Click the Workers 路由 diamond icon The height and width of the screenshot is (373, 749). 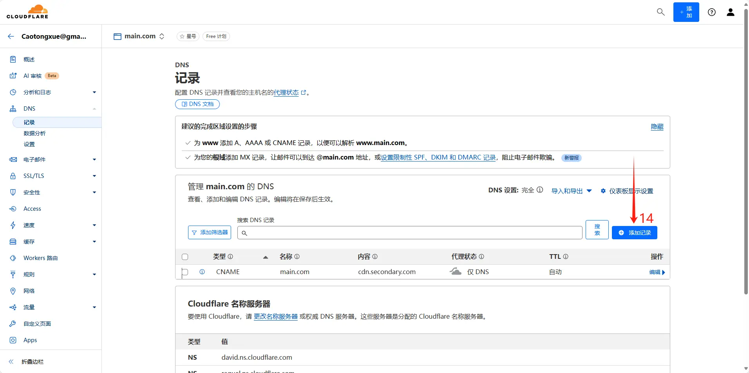(13, 258)
